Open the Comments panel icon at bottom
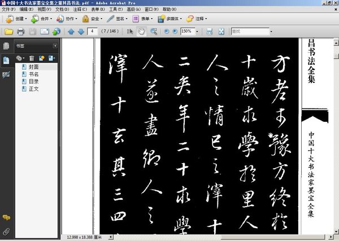 point(6,218)
